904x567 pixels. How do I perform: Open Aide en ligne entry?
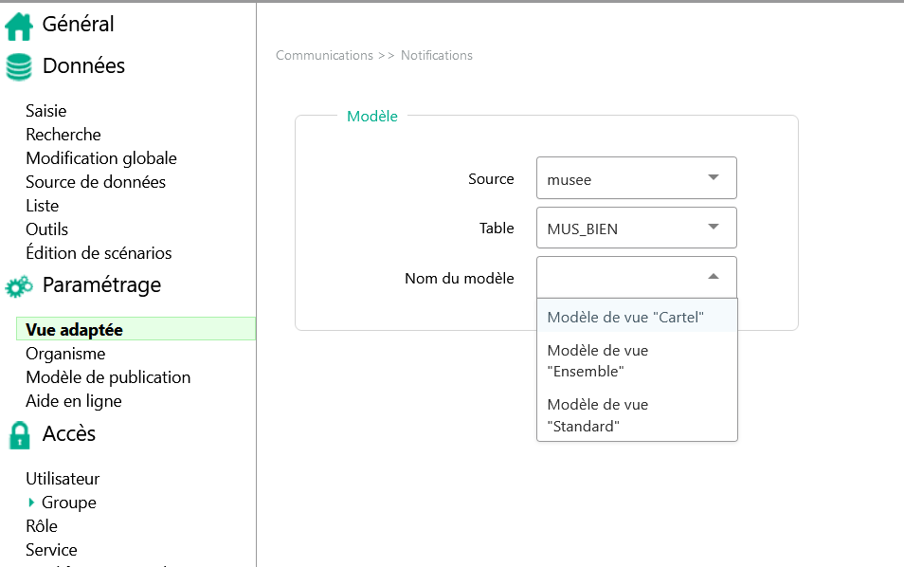coord(74,401)
